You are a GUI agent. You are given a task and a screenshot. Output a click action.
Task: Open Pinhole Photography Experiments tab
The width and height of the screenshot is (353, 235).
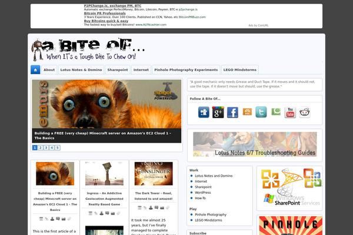pyautogui.click(x=186, y=70)
